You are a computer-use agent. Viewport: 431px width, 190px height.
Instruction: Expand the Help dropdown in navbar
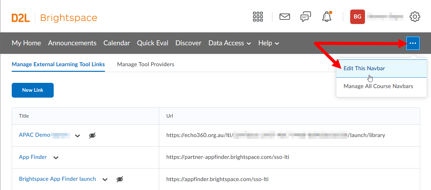(268, 43)
